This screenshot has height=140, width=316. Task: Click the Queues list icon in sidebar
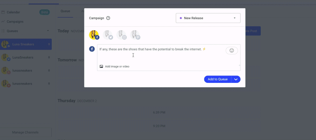point(3,31)
